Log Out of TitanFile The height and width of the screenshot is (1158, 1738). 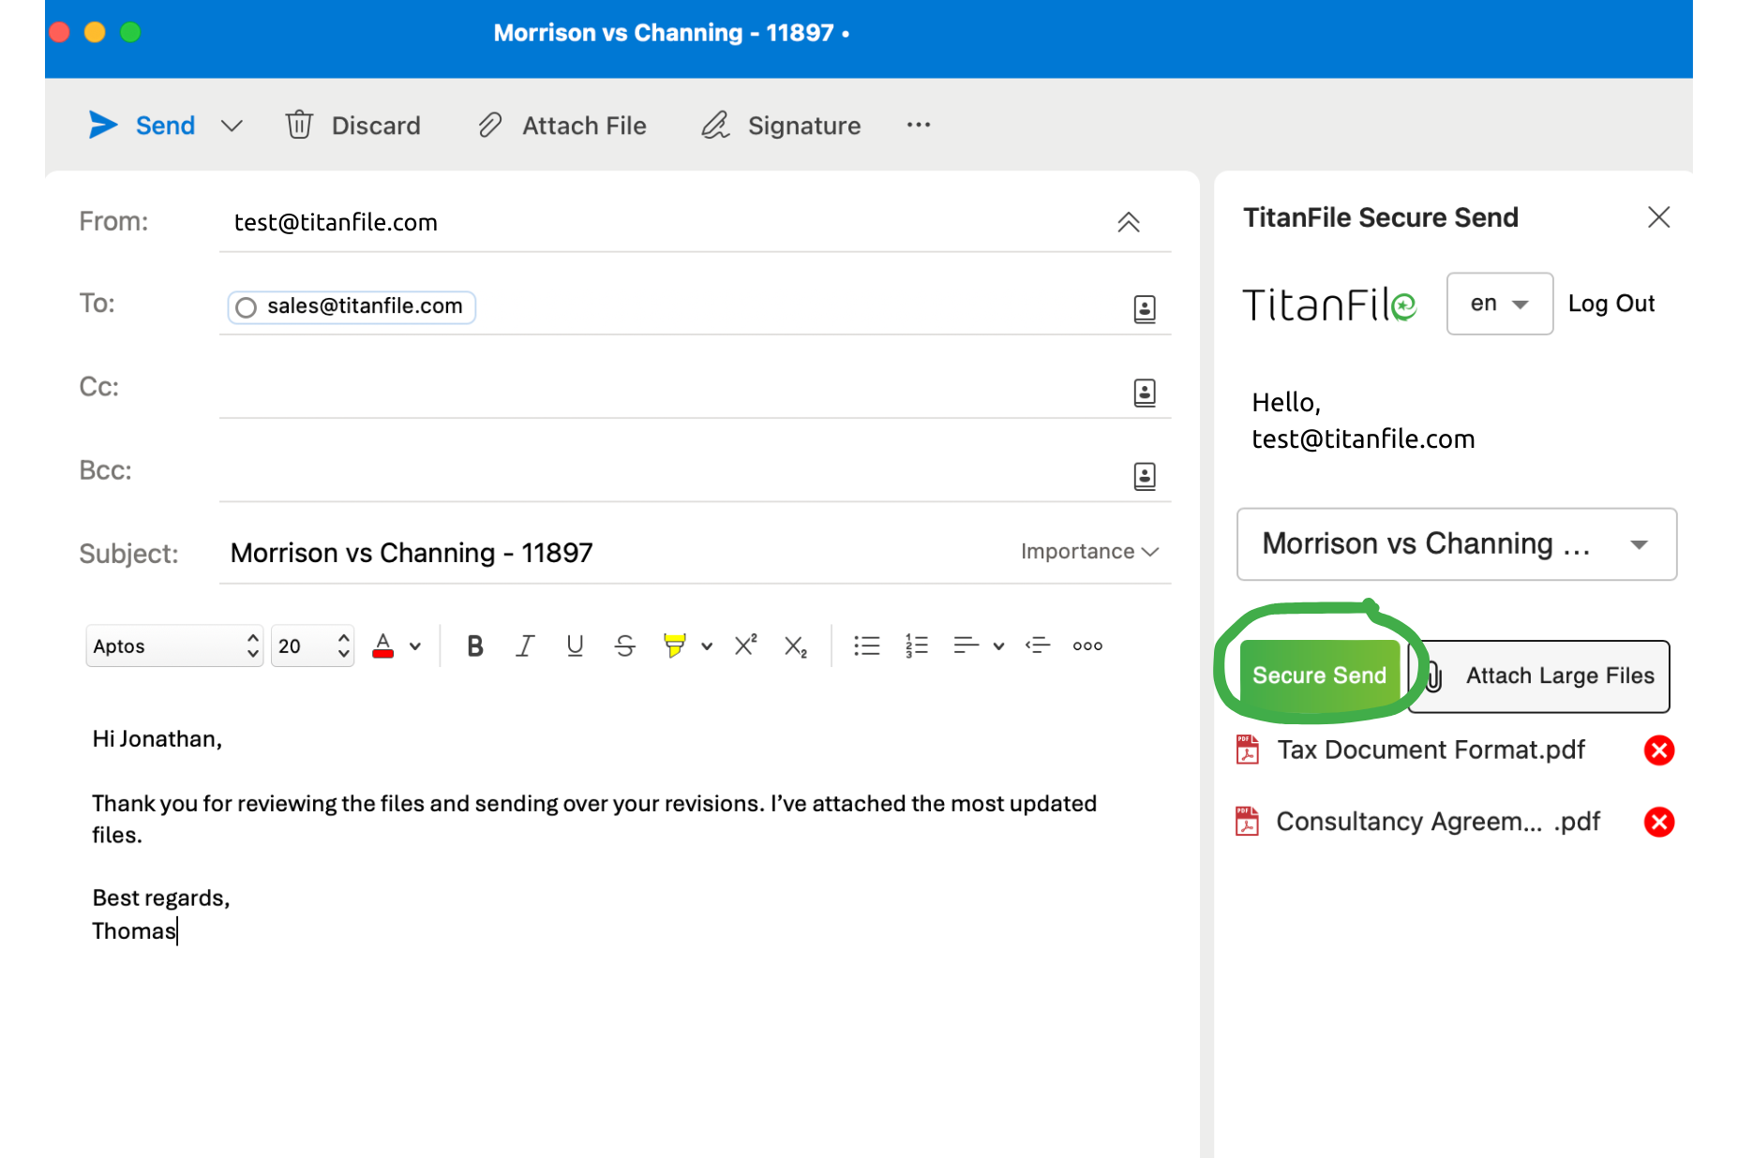pos(1611,304)
